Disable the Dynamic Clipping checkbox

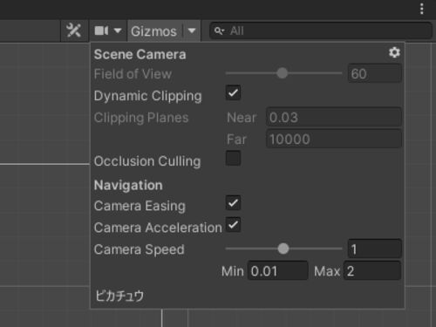pos(233,93)
